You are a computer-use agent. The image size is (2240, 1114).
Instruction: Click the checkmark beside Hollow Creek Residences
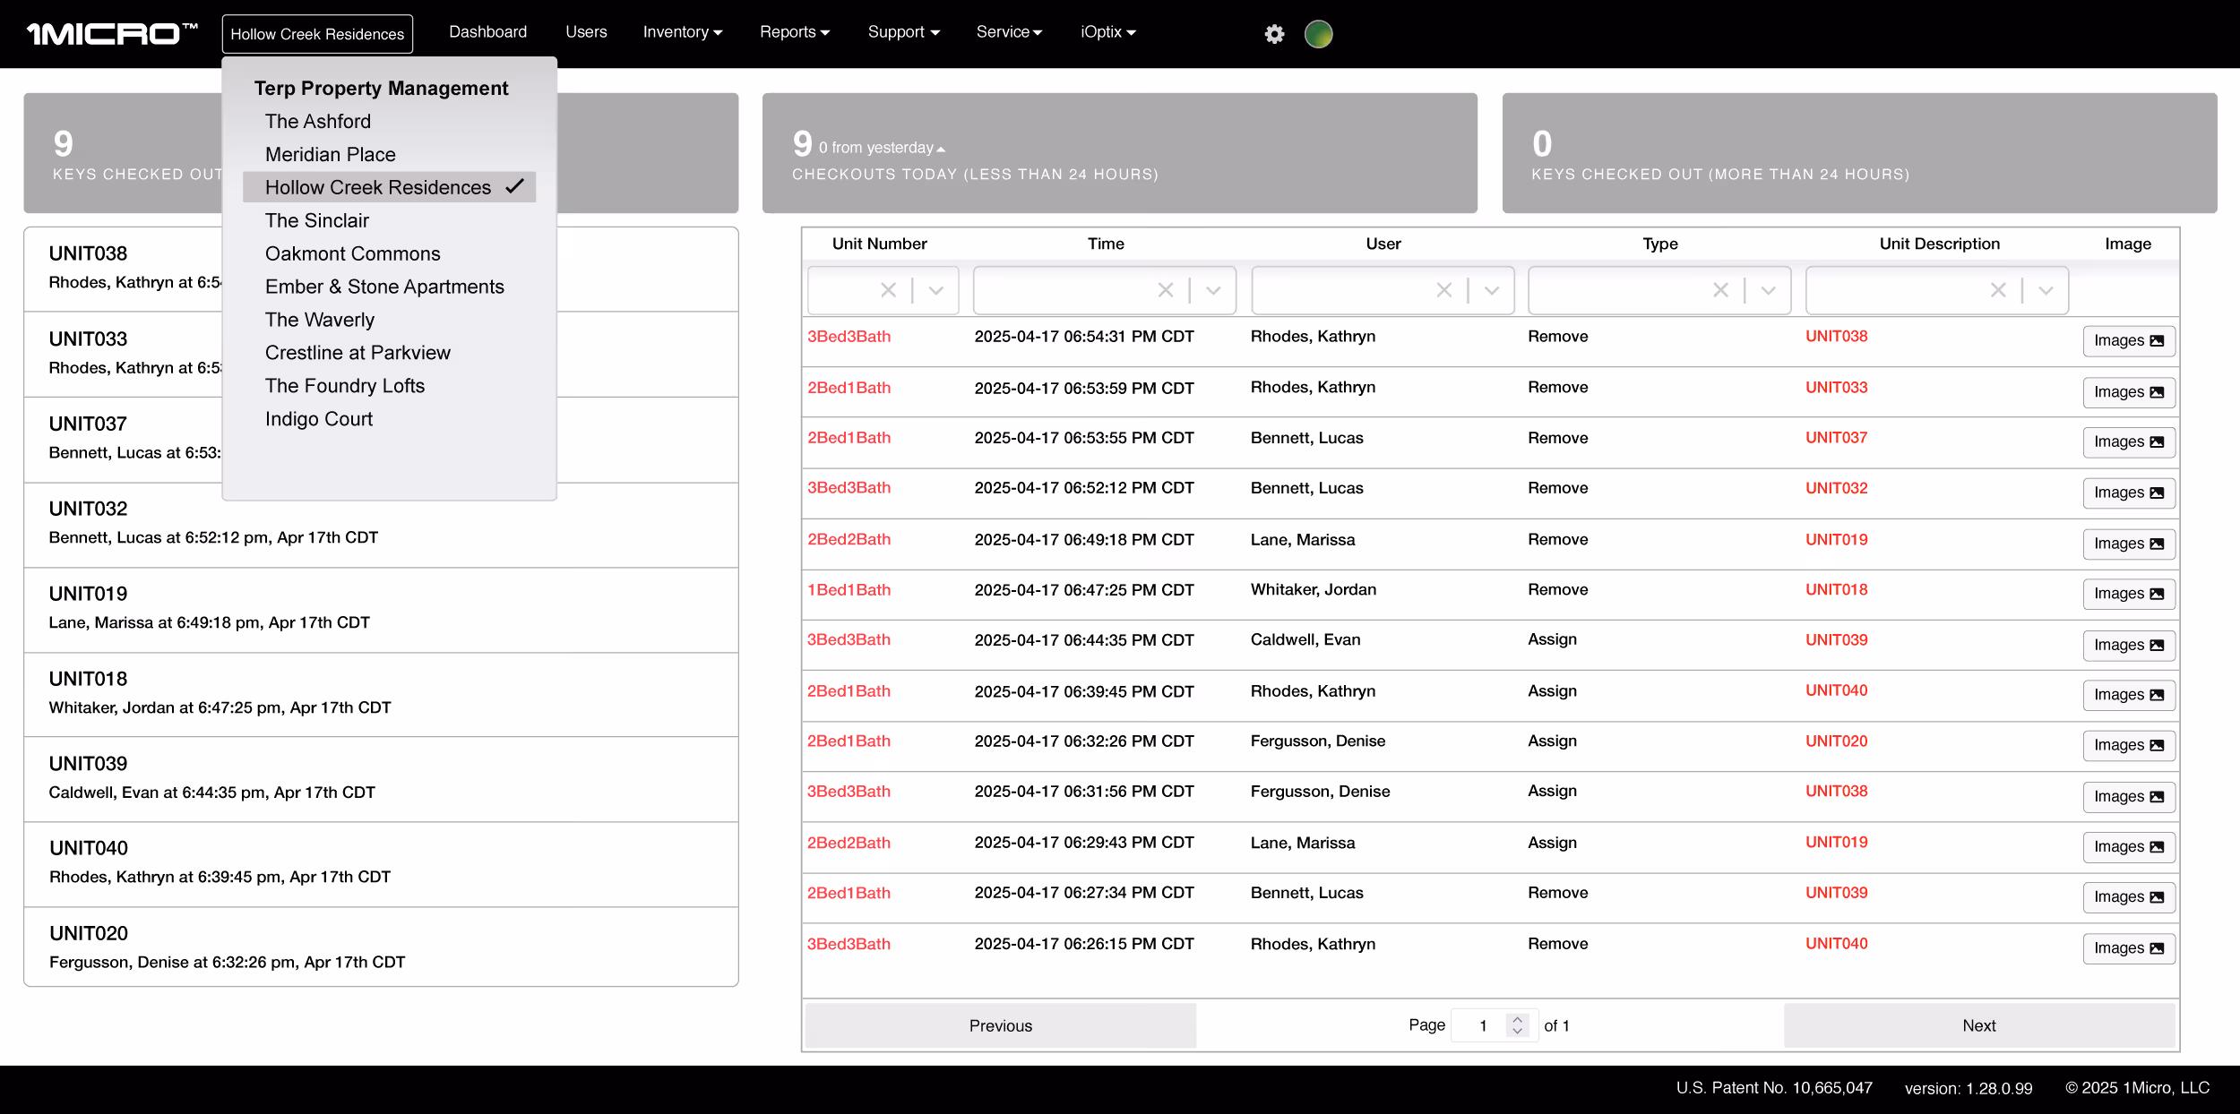(x=515, y=187)
